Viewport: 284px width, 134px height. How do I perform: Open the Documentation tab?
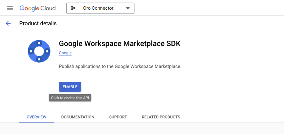coord(78,117)
